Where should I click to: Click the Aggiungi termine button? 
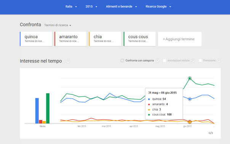click(180, 39)
